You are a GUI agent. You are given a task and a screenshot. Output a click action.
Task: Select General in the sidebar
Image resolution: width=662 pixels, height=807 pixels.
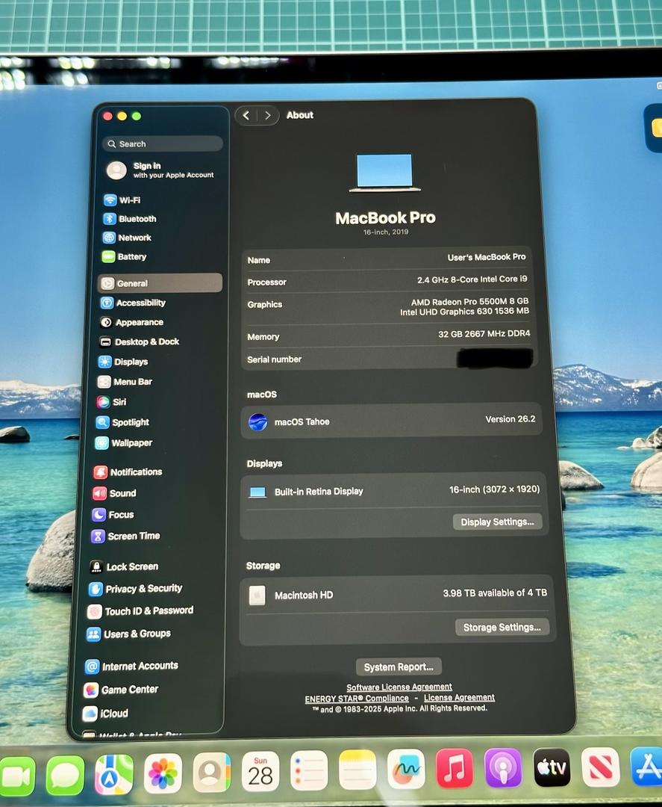click(x=160, y=283)
